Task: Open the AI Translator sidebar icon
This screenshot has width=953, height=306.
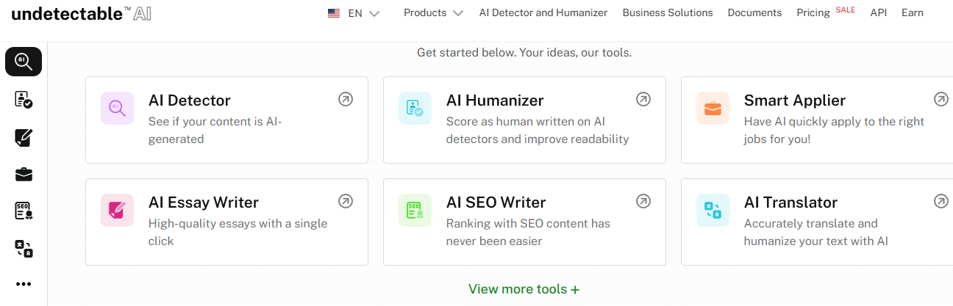Action: click(x=24, y=249)
